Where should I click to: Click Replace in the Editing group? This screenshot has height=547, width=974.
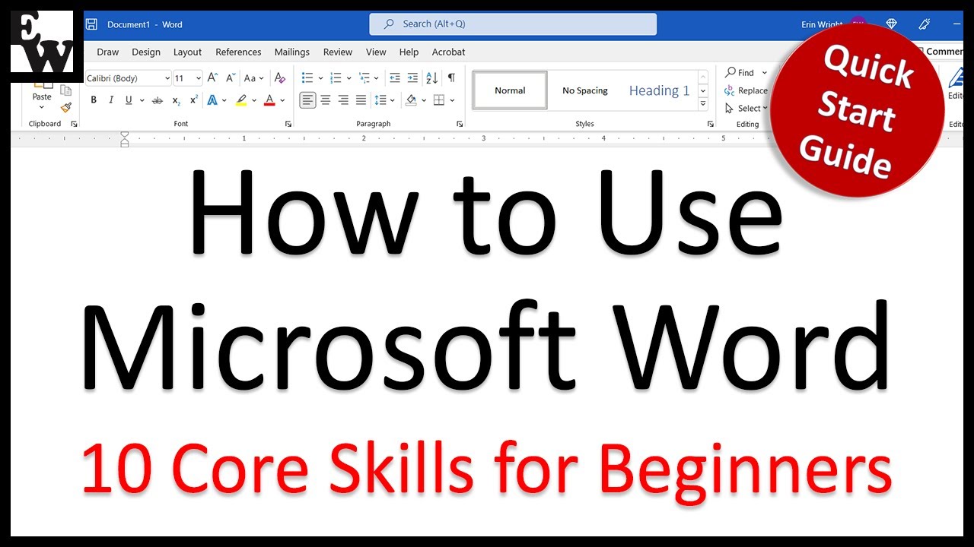tap(746, 90)
